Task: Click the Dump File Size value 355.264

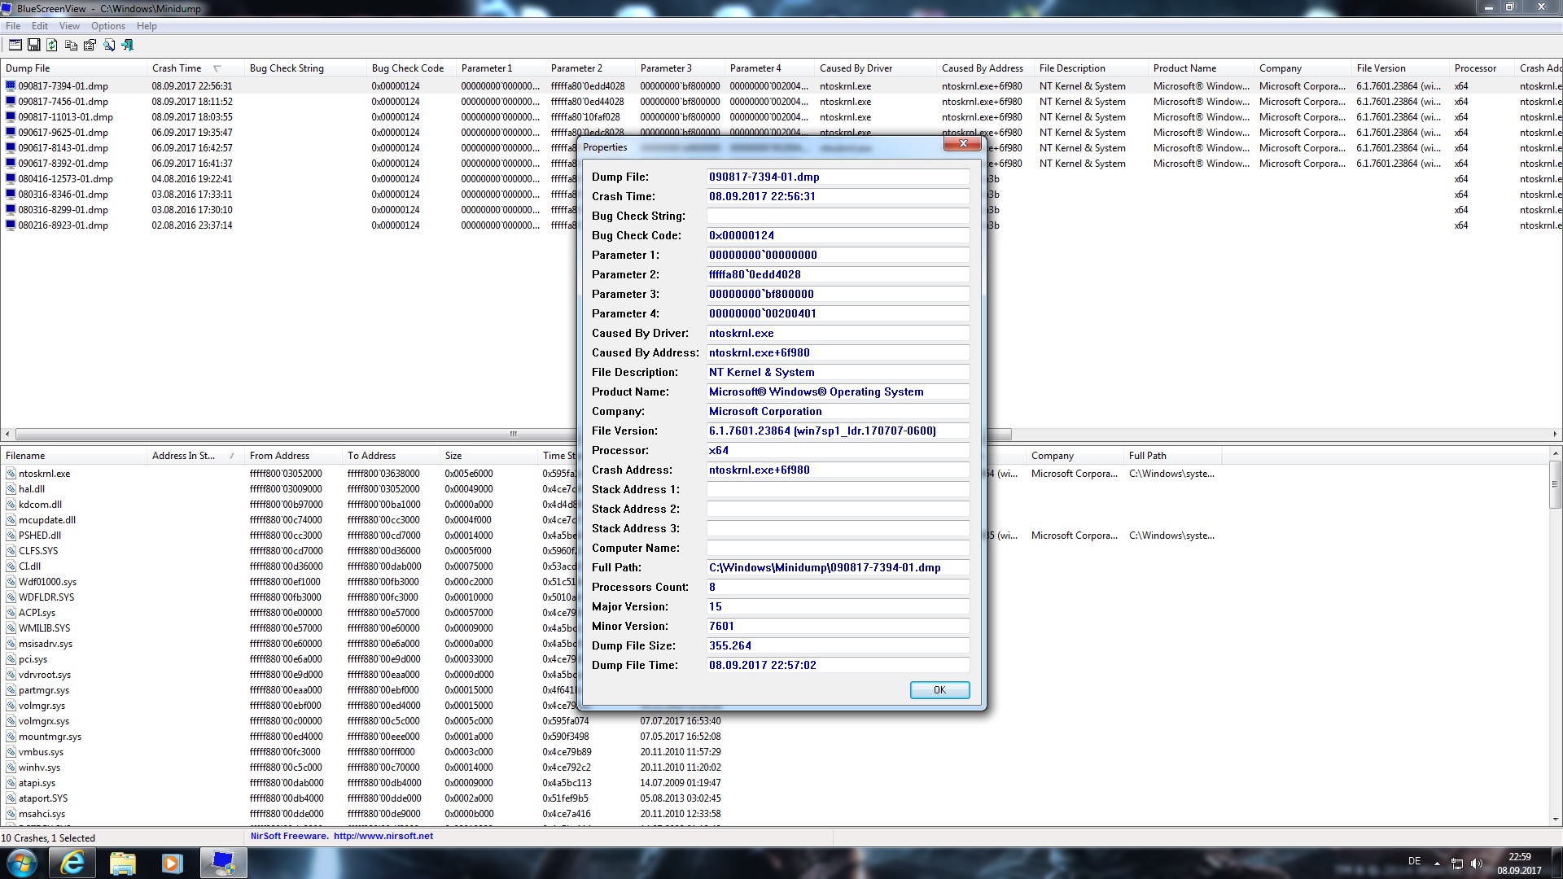Action: coord(838,645)
